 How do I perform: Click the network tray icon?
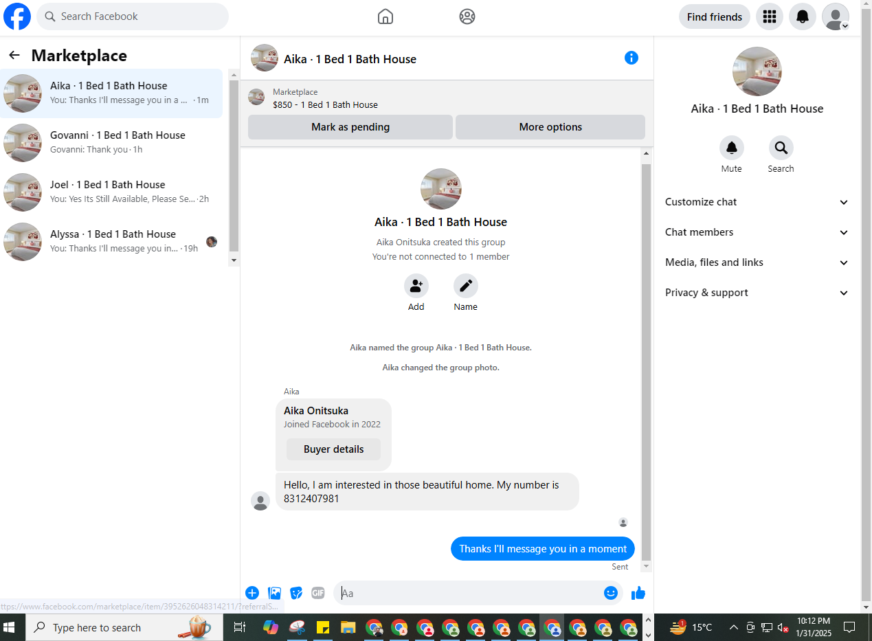point(767,627)
